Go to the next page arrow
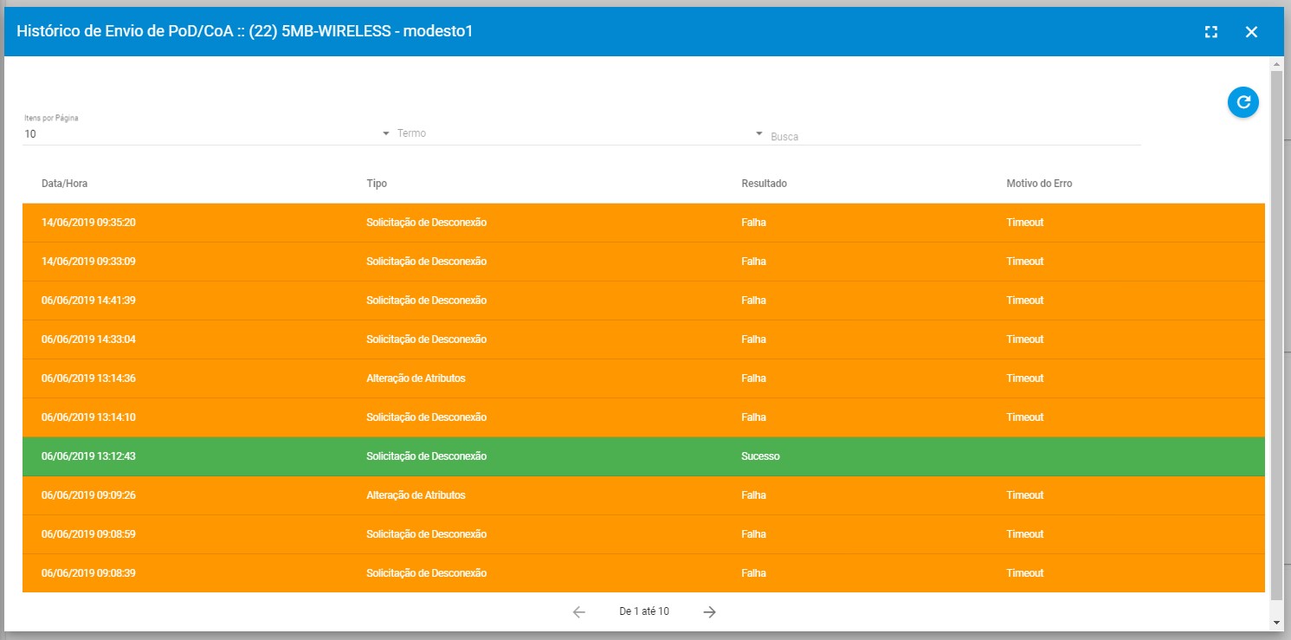 pos(709,611)
